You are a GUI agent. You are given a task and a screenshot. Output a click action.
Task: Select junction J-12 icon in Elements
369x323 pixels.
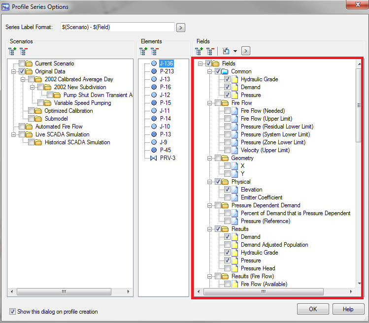click(x=154, y=95)
